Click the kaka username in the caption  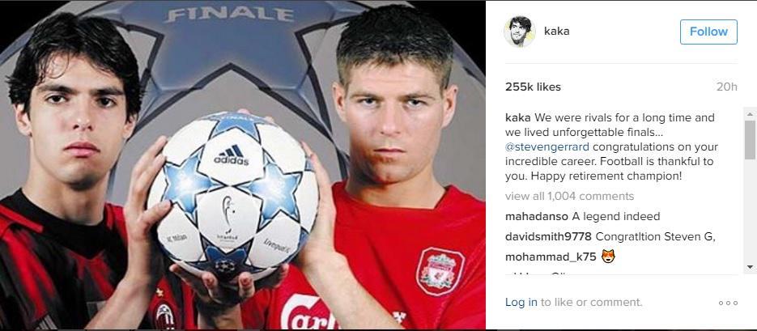[517, 117]
